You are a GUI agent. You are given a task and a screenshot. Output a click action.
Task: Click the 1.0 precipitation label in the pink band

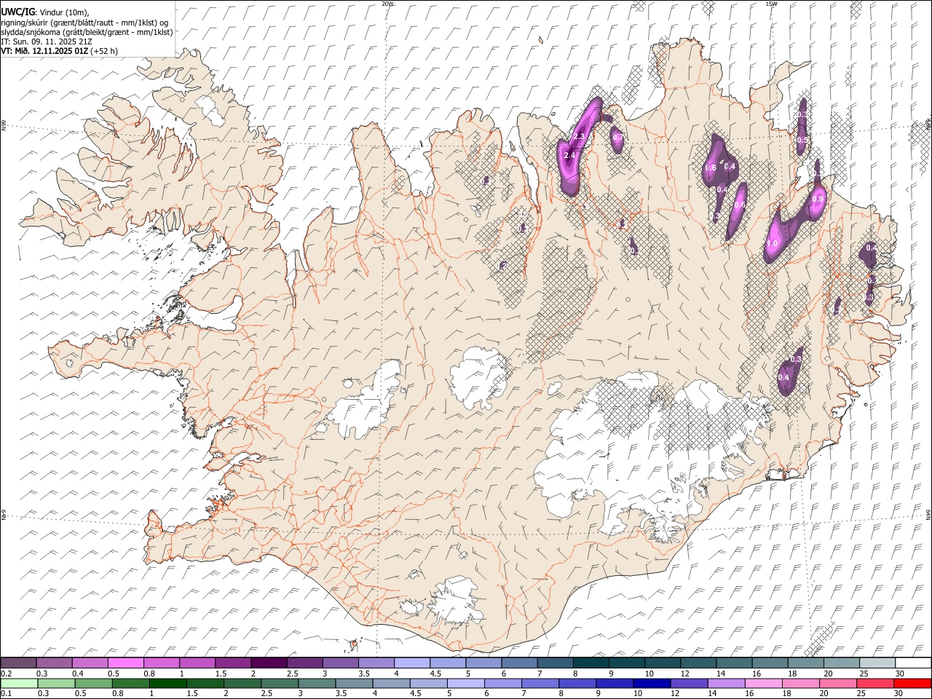click(773, 243)
